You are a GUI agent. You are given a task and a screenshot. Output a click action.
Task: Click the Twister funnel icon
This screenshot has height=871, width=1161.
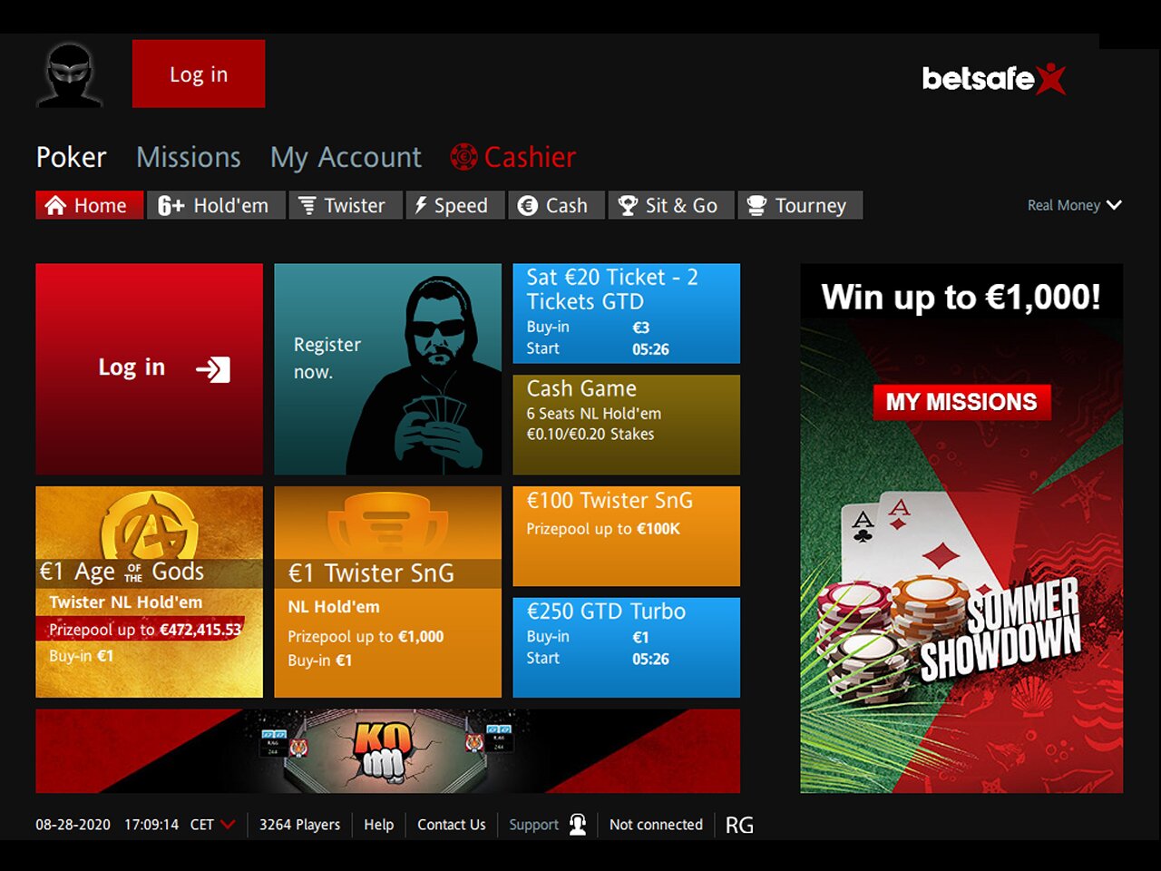(x=307, y=206)
